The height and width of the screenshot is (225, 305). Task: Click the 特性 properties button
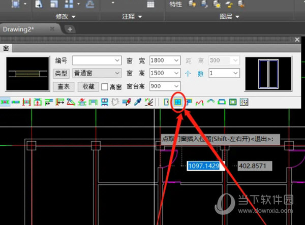[175, 4]
